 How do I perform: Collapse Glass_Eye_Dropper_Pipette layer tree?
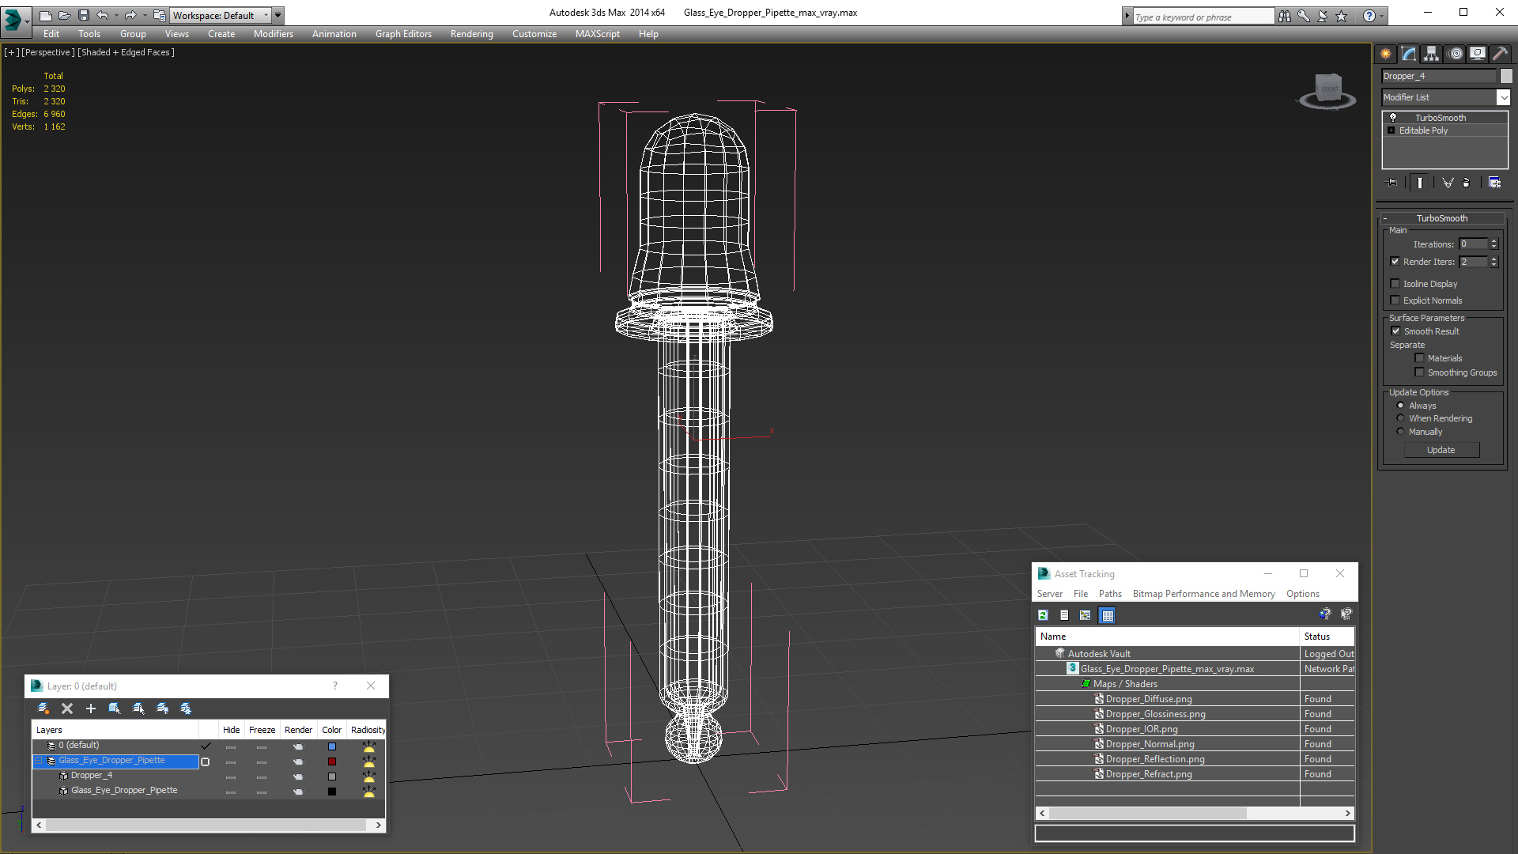pyautogui.click(x=38, y=761)
